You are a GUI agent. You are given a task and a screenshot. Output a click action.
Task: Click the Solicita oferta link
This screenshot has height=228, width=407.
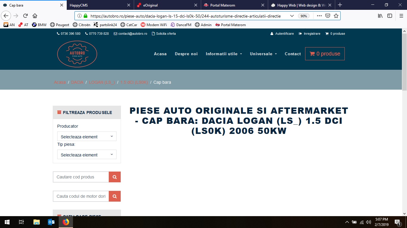pyautogui.click(x=164, y=34)
